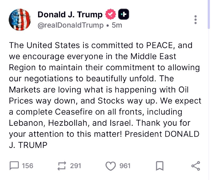This screenshot has width=211, height=180.
Task: Click the ReTruth repost arrows icon
Action: 62,166
